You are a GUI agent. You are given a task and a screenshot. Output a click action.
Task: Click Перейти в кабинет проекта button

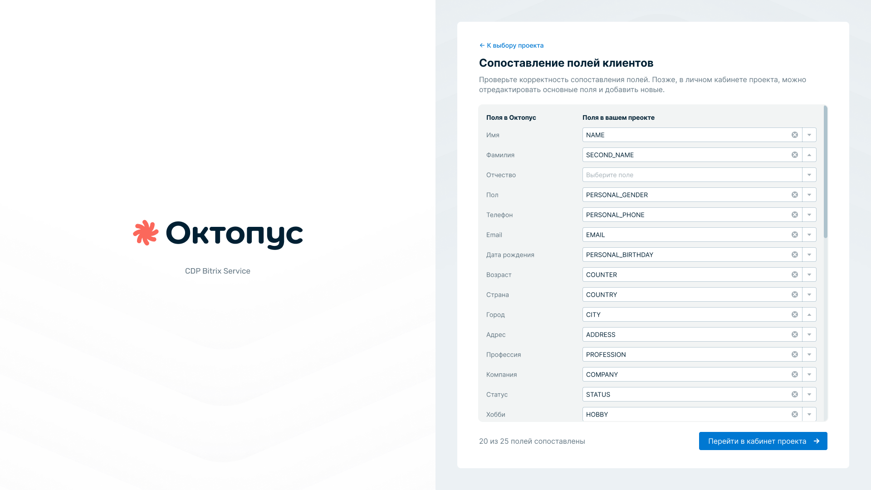point(763,441)
